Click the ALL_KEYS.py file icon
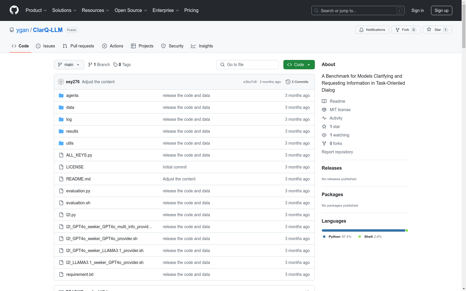The image size is (466, 291). [x=61, y=155]
